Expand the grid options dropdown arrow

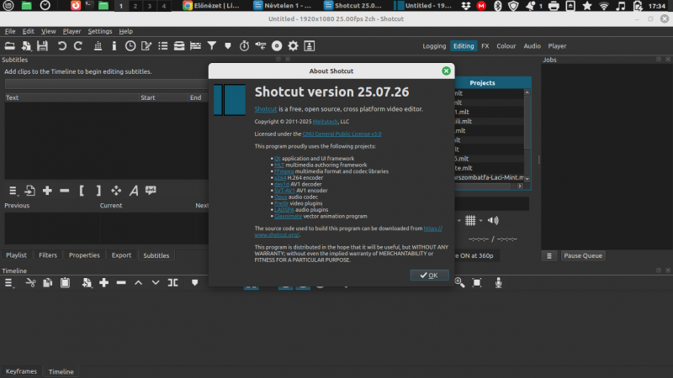tap(480, 221)
